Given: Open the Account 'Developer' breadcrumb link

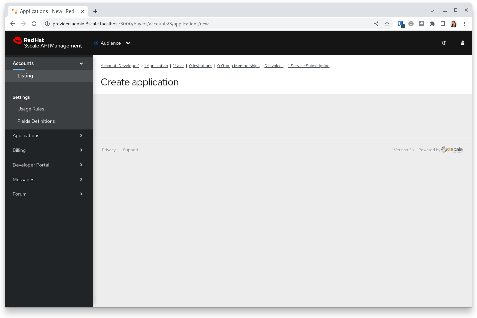Looking at the screenshot, I should point(119,65).
